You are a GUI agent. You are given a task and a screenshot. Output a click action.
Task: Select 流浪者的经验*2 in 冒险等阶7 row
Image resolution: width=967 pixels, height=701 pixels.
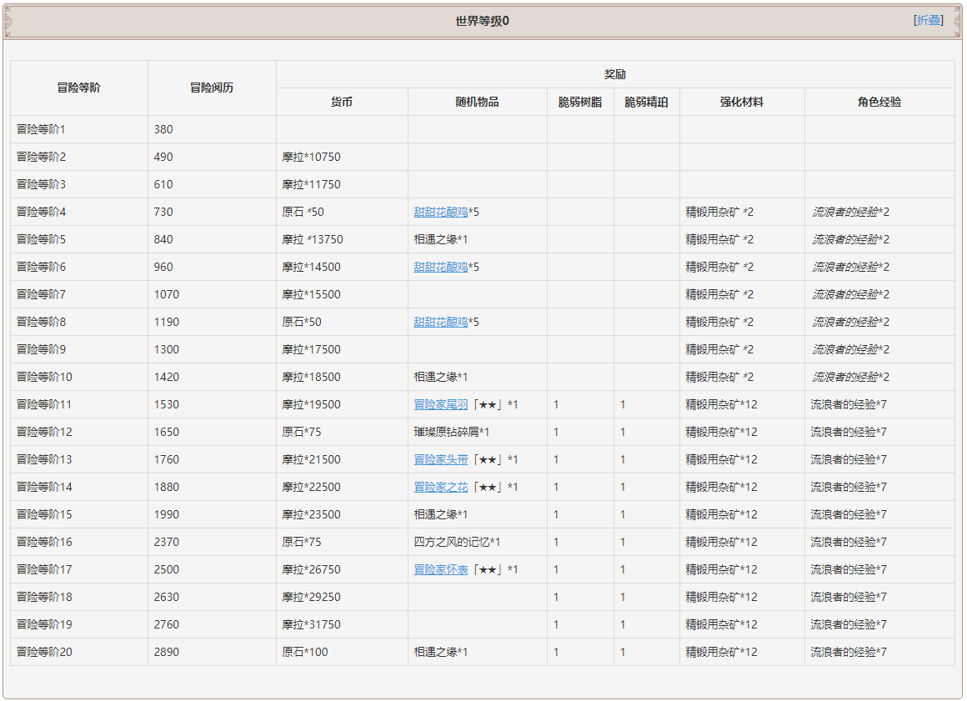pyautogui.click(x=850, y=295)
